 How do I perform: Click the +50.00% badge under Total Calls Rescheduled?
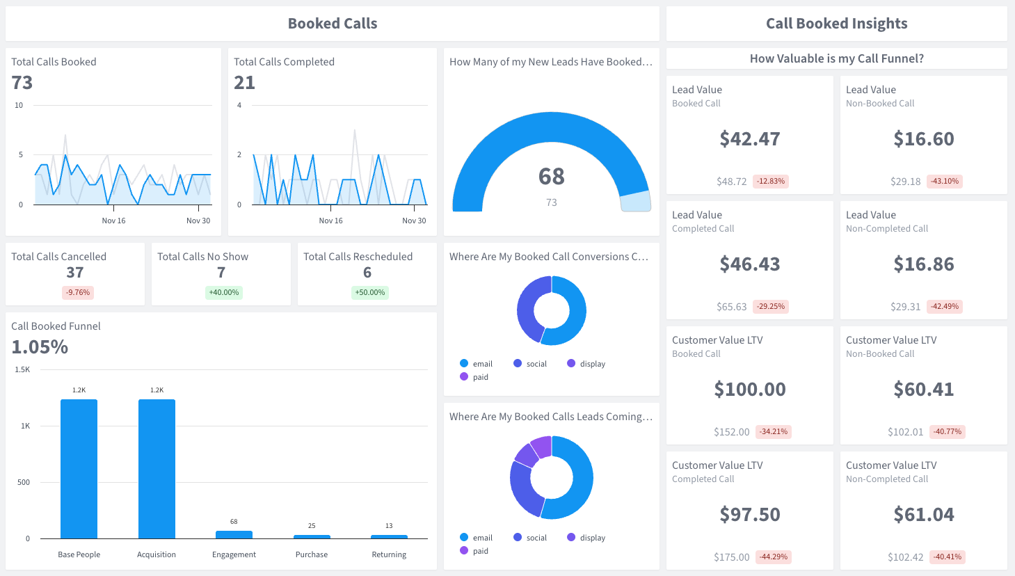point(370,293)
